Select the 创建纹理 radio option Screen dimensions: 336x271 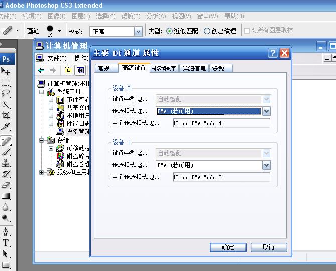(207, 31)
